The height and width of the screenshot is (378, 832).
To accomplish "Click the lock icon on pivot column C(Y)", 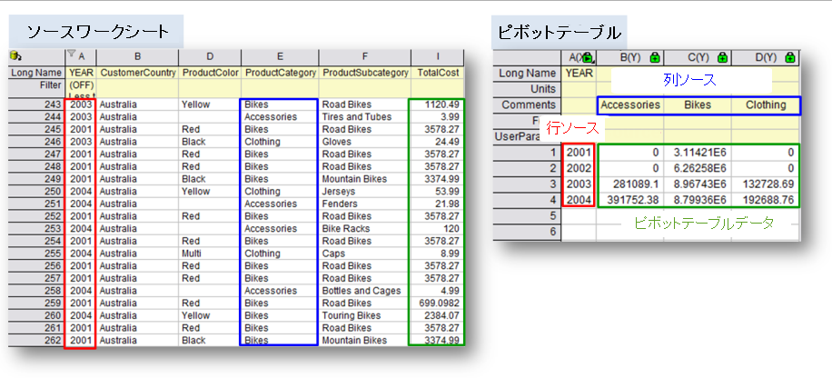I will point(722,57).
